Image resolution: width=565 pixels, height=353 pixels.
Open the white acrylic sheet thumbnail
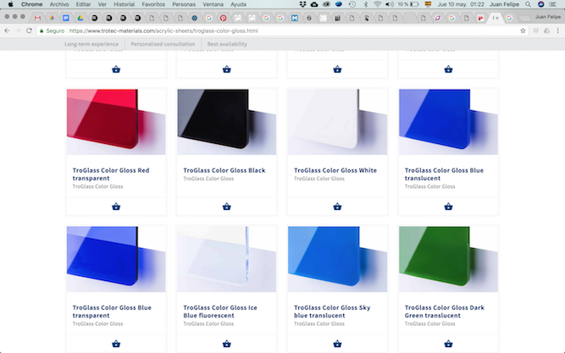[x=337, y=122]
